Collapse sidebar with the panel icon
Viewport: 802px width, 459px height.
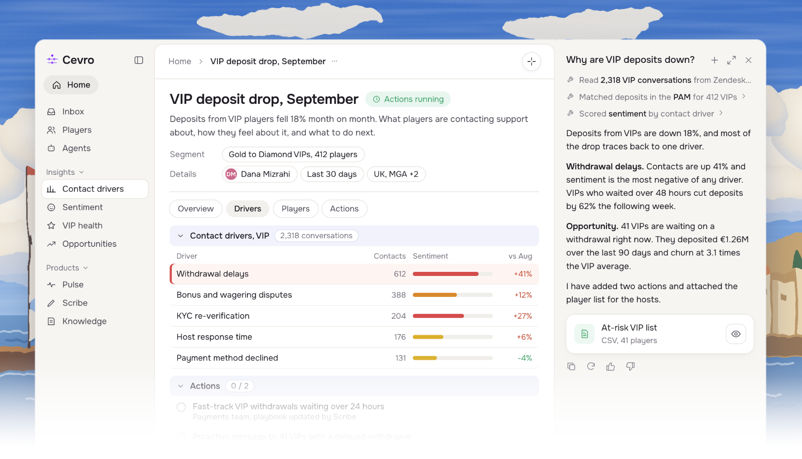tap(139, 60)
